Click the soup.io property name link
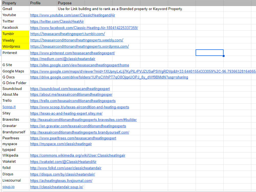Image resolution: width=256 pixels, height=192 pixels. (8, 187)
